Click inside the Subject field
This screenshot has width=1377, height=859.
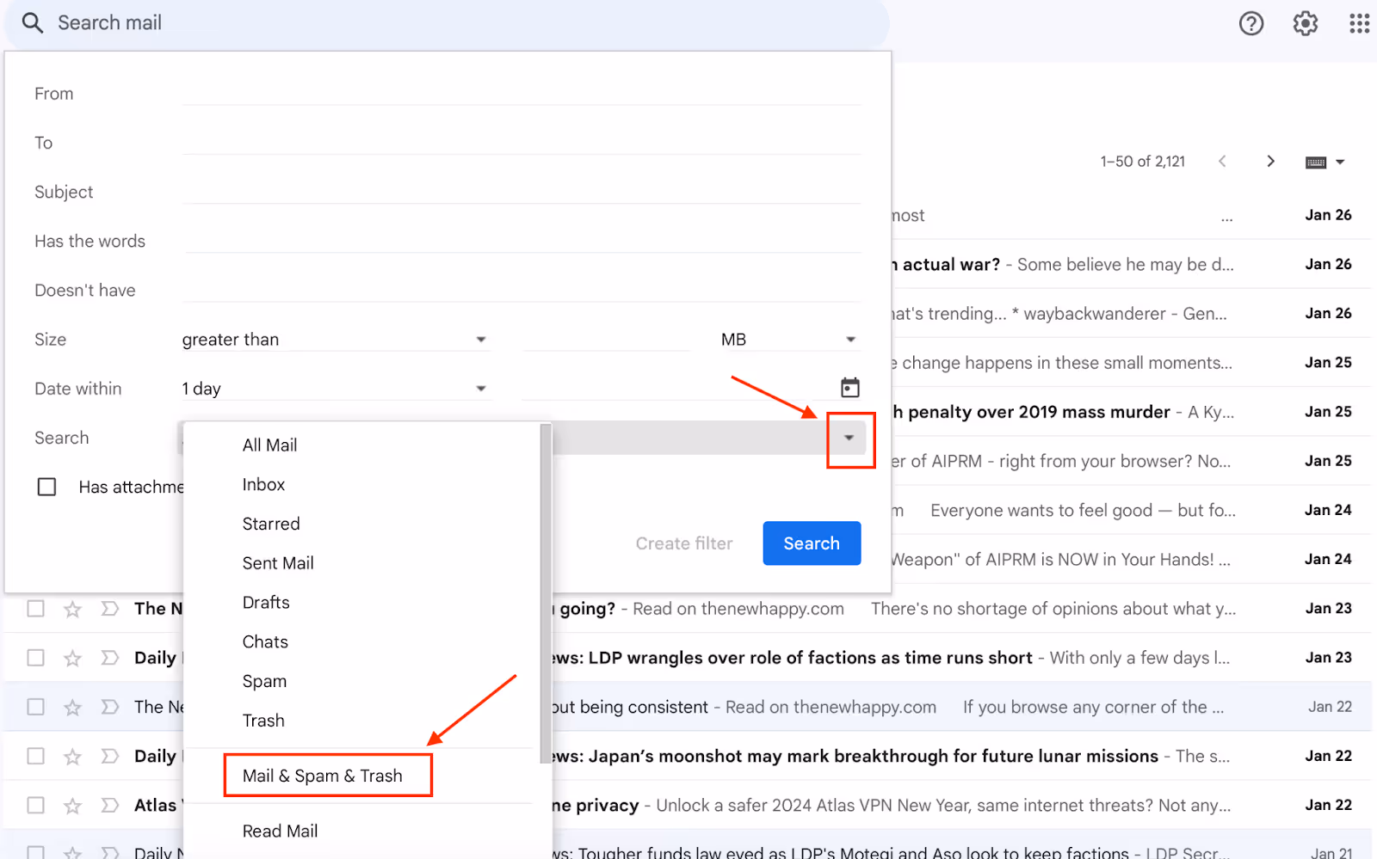[516, 191]
